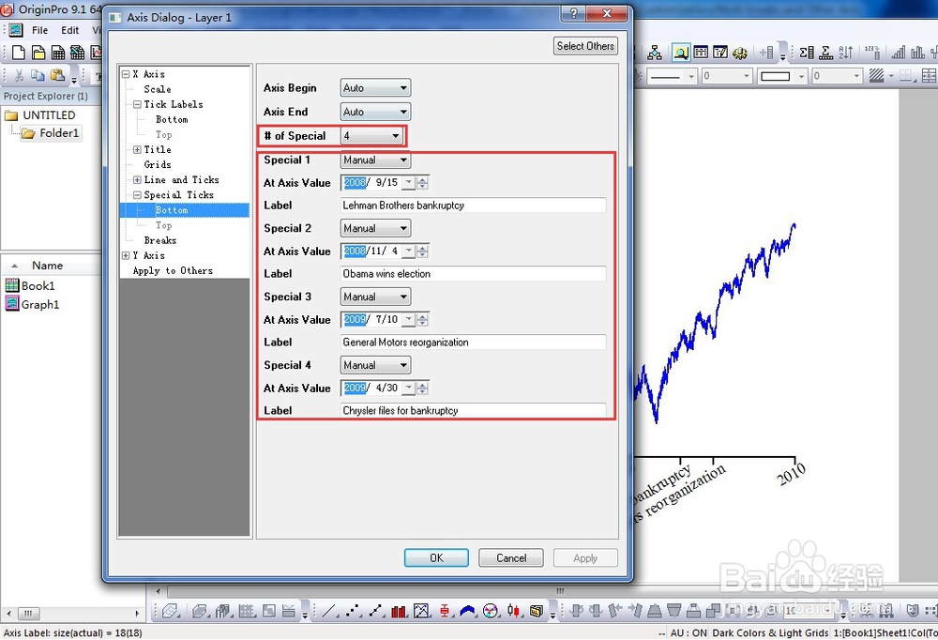
Task: Click the New Workbook grid icon
Action: (x=58, y=53)
